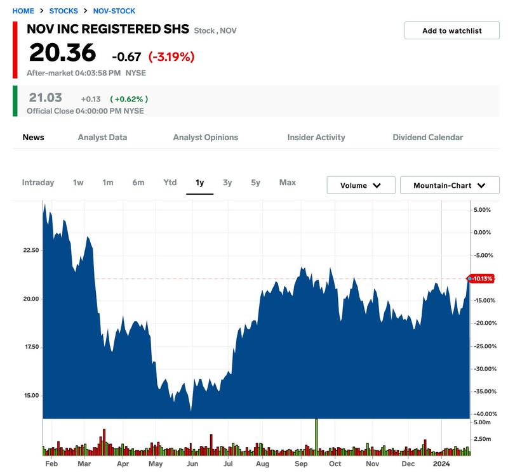508x475 pixels.
Task: Choose the Ytd chart range
Action: [170, 183]
